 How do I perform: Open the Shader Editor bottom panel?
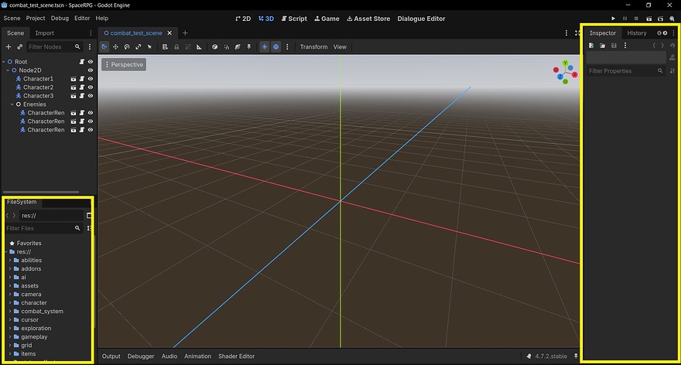236,356
